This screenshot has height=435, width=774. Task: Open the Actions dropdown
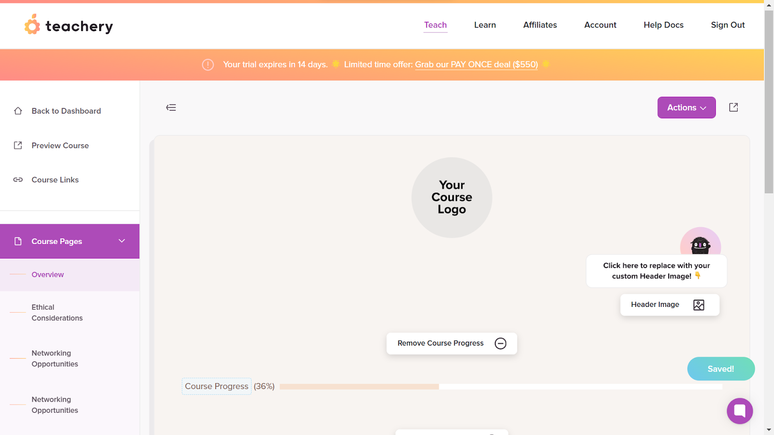point(686,107)
